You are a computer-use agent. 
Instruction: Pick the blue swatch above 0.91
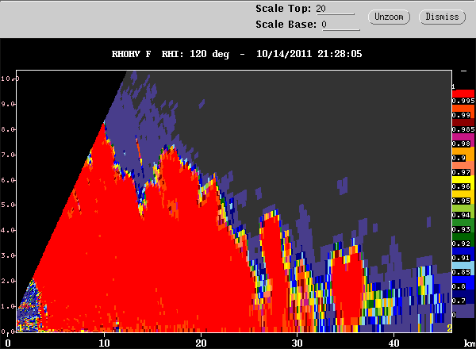(463, 251)
